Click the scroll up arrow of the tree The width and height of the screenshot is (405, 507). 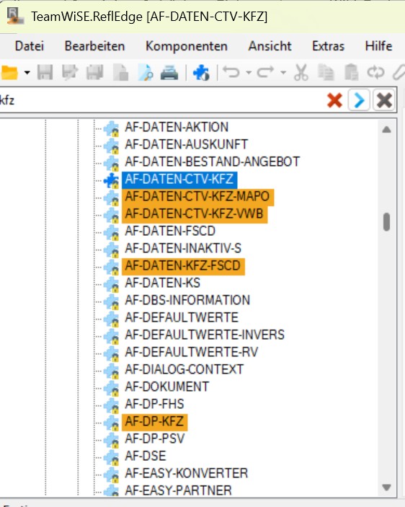386,130
